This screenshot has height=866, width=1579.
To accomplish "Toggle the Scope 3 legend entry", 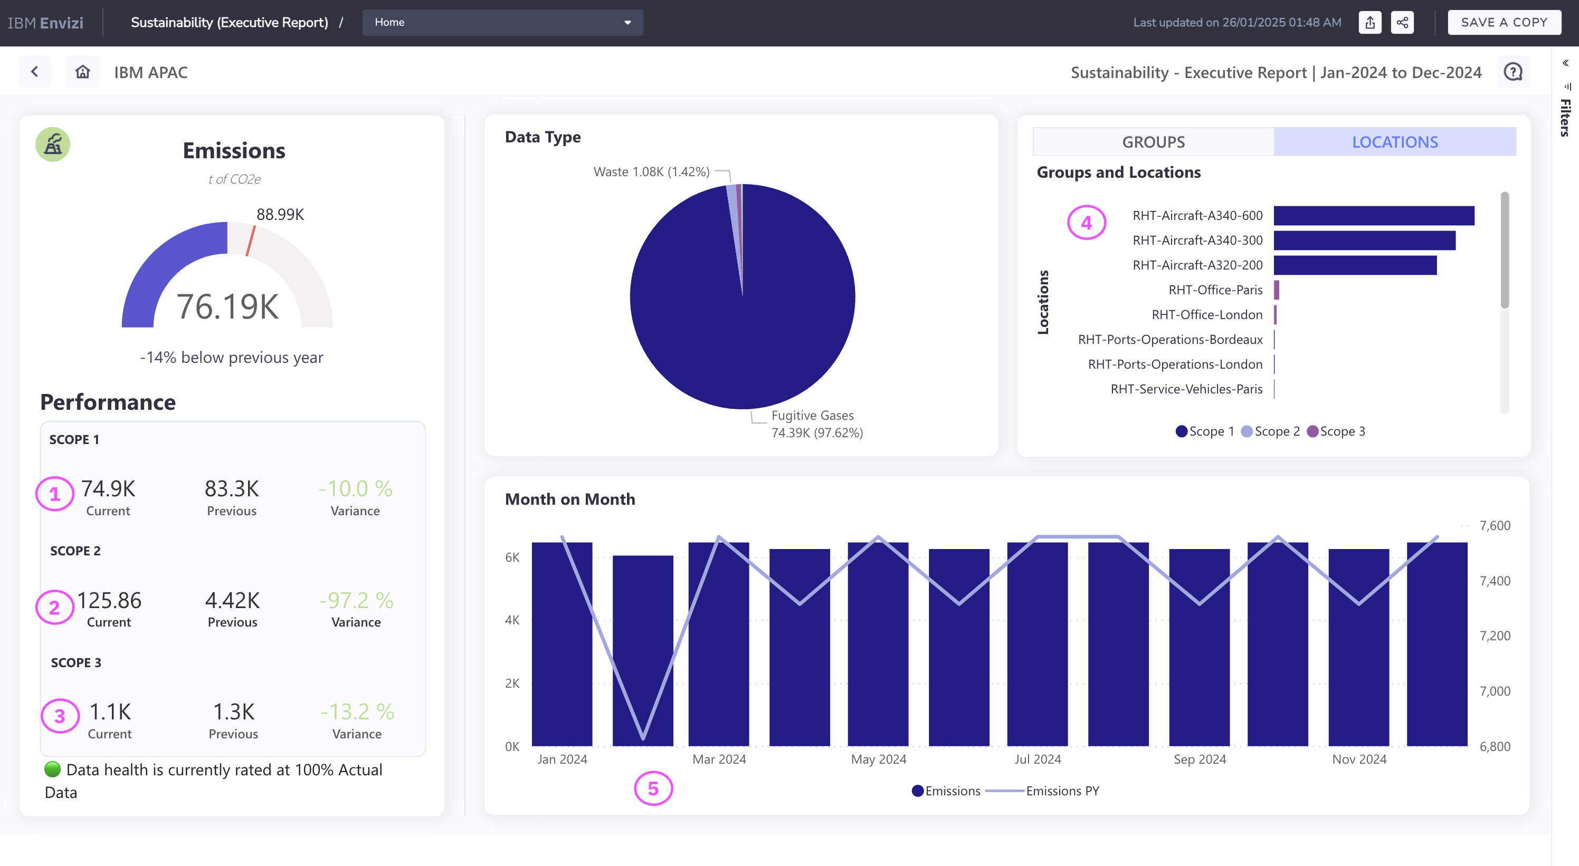I will point(1336,431).
